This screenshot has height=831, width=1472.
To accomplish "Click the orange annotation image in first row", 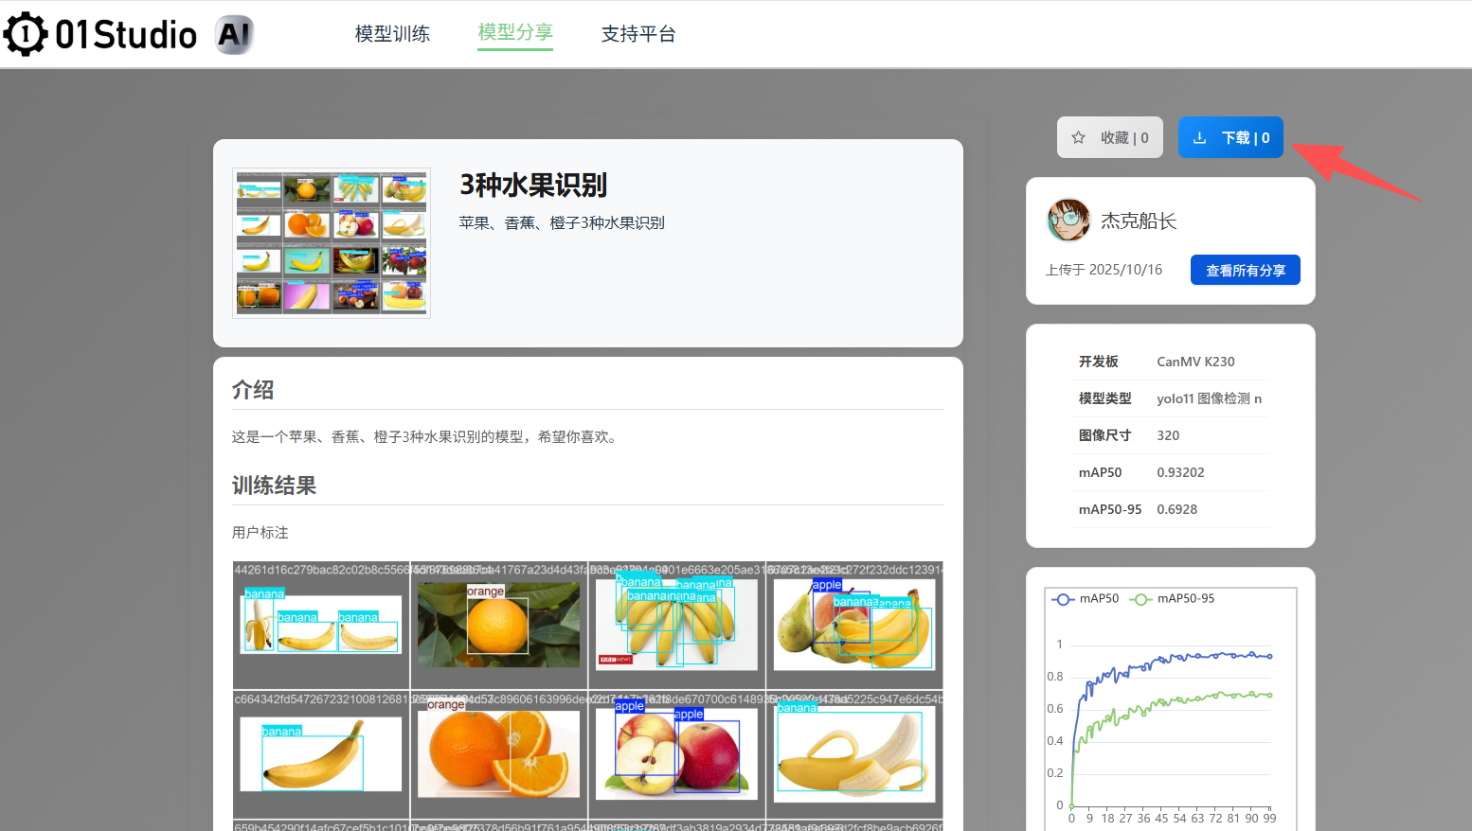I will [x=498, y=626].
